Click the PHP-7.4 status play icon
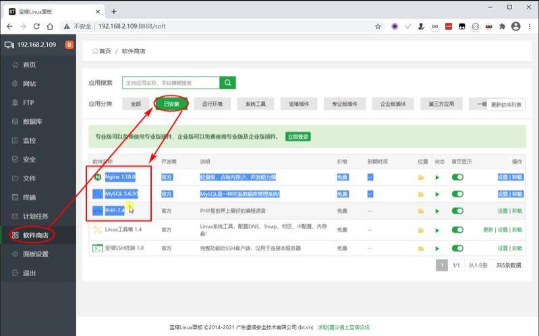539x336 pixels. [x=437, y=211]
